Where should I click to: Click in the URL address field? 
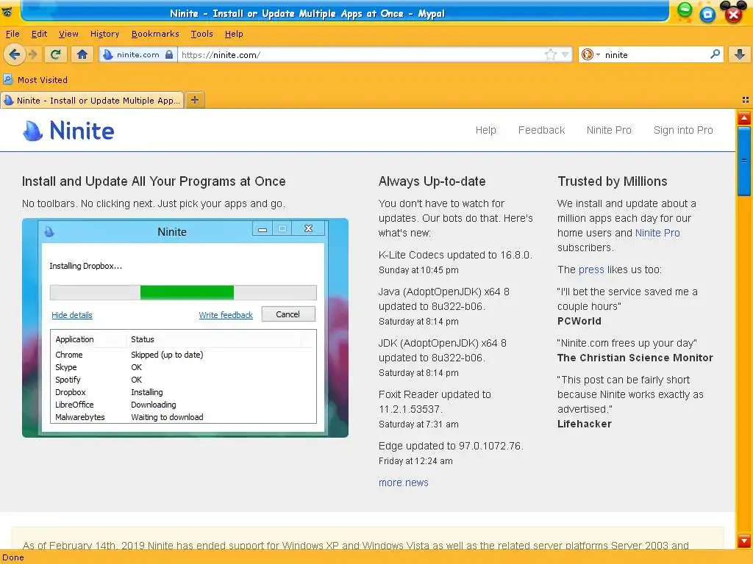tap(360, 54)
